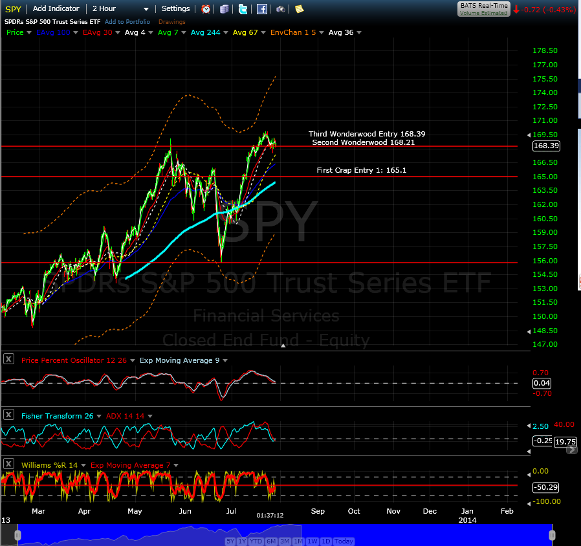Select the YTD range button
Viewport: 581px width, 546px height.
(256, 541)
